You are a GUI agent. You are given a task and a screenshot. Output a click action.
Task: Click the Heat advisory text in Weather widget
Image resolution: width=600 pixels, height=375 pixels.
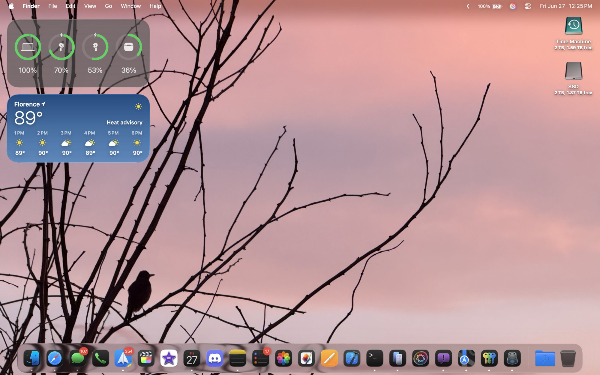[x=124, y=122]
